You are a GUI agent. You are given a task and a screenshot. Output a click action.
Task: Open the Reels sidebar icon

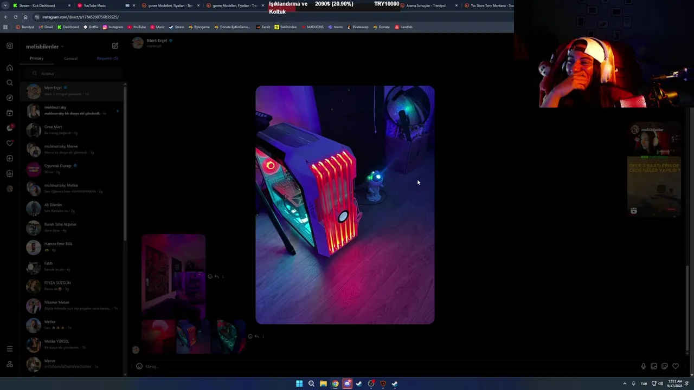coord(10,113)
